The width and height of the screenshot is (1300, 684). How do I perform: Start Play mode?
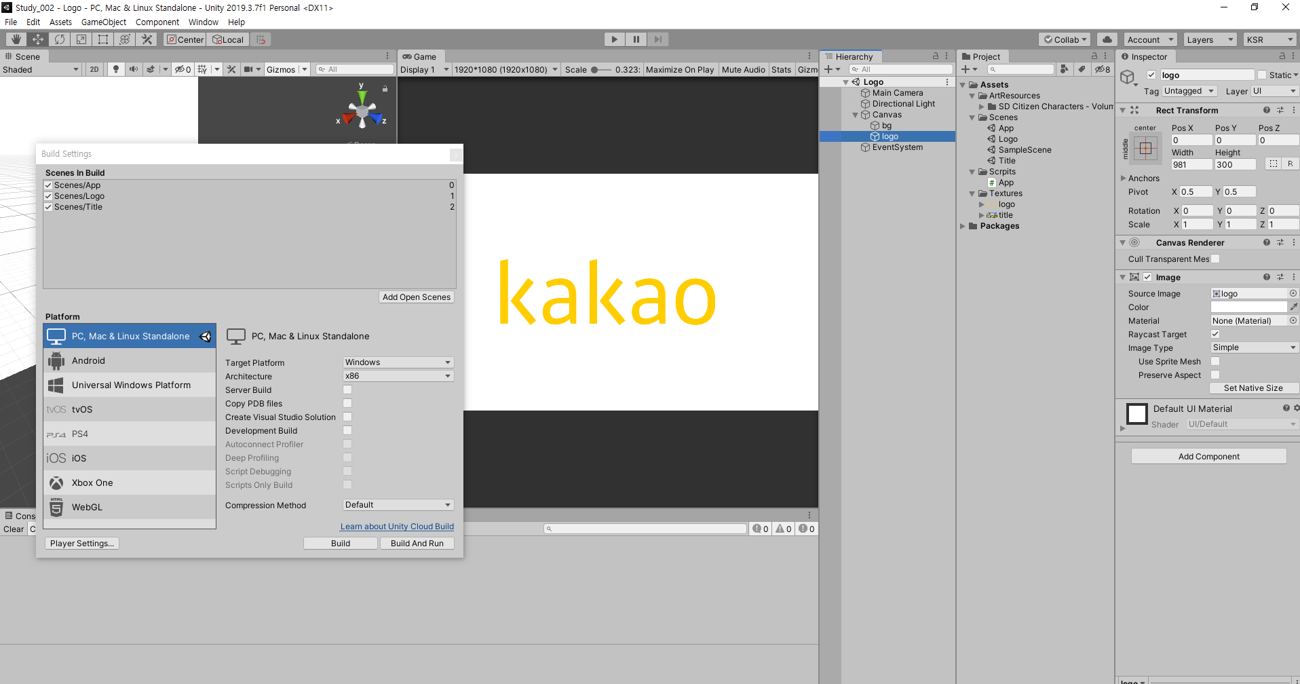(614, 39)
